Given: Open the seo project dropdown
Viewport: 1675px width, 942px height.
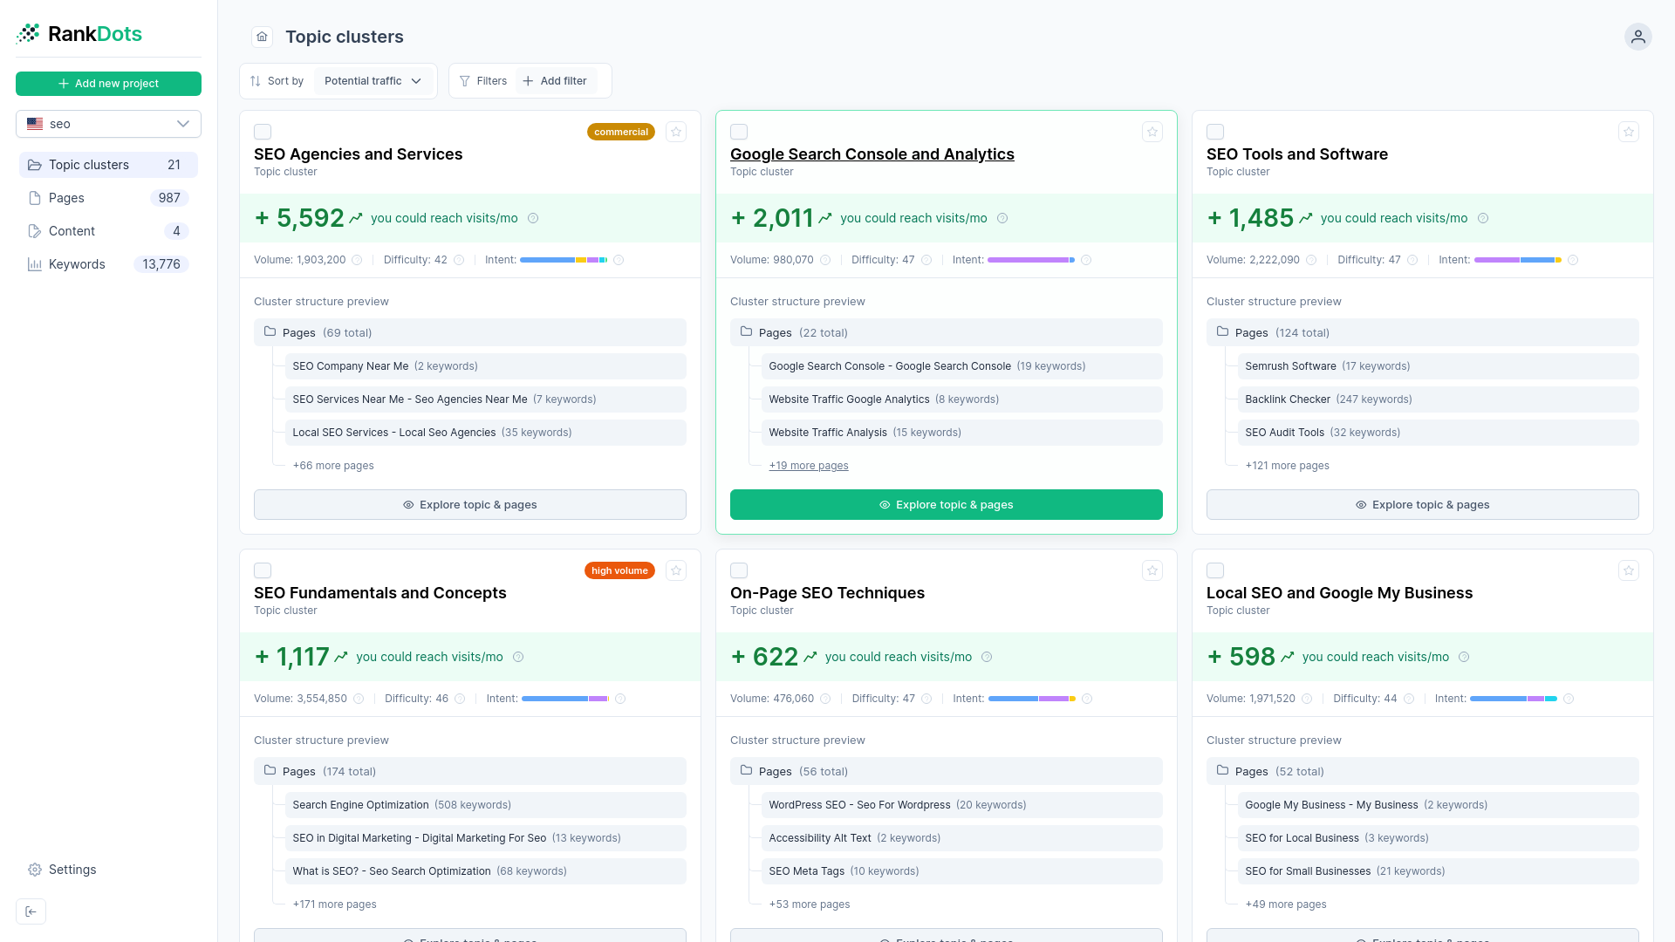Looking at the screenshot, I should [108, 124].
